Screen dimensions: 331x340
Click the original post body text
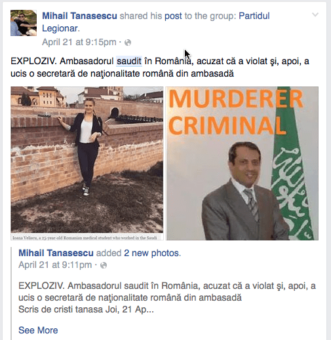[167, 297]
